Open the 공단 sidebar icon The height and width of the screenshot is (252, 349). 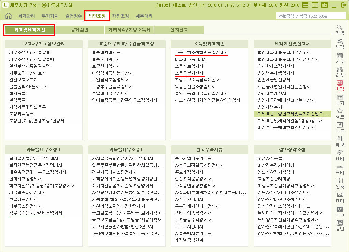click(340, 225)
